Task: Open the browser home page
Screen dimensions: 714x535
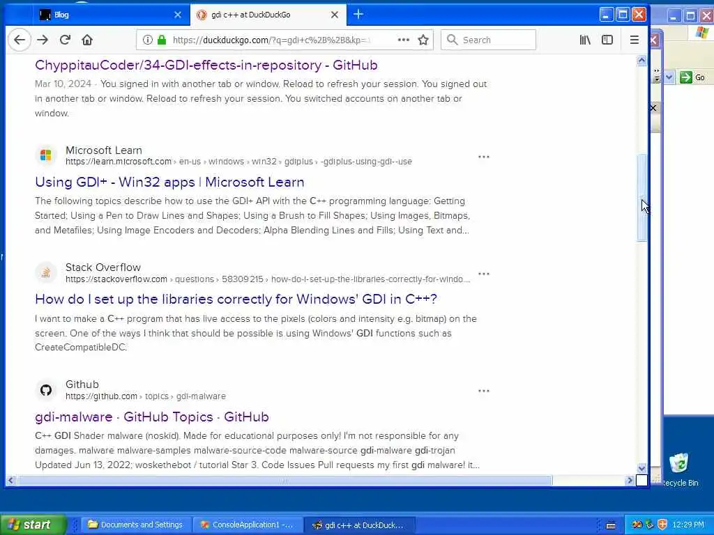Action: click(87, 40)
